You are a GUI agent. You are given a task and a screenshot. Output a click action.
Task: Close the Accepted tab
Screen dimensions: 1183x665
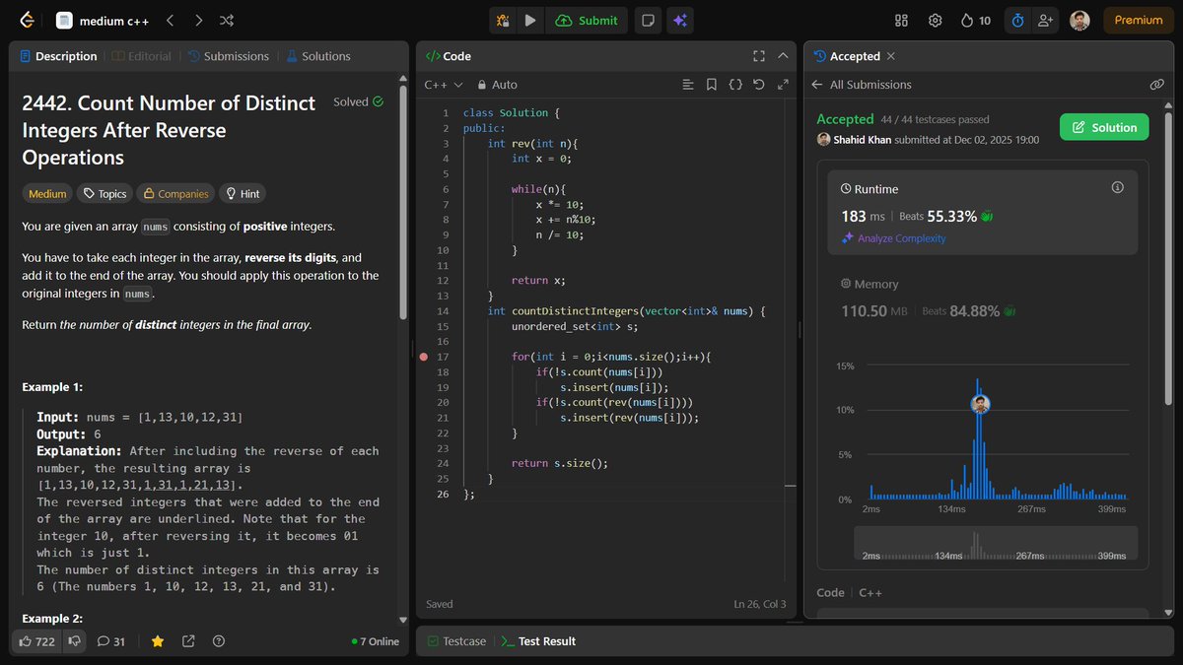point(891,56)
